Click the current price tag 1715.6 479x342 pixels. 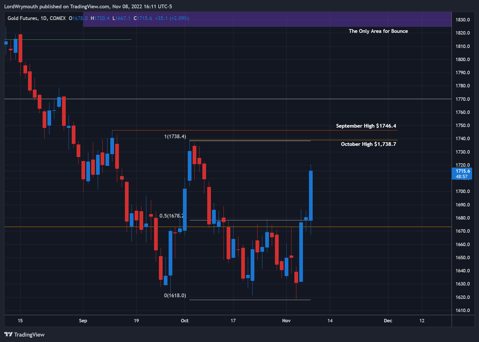pyautogui.click(x=462, y=174)
